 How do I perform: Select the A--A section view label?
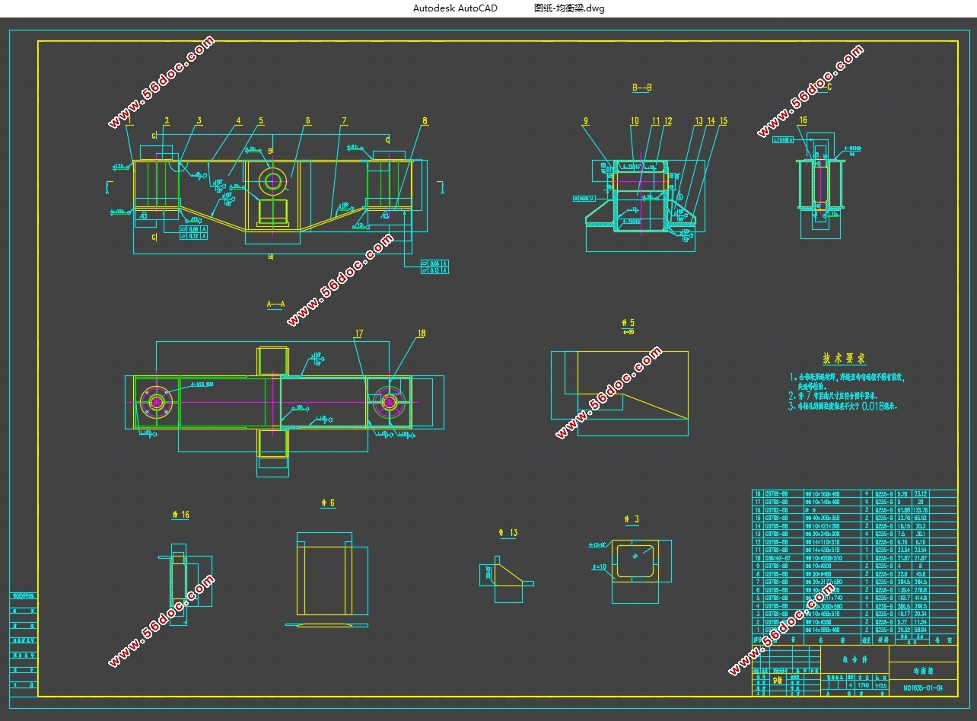point(275,304)
